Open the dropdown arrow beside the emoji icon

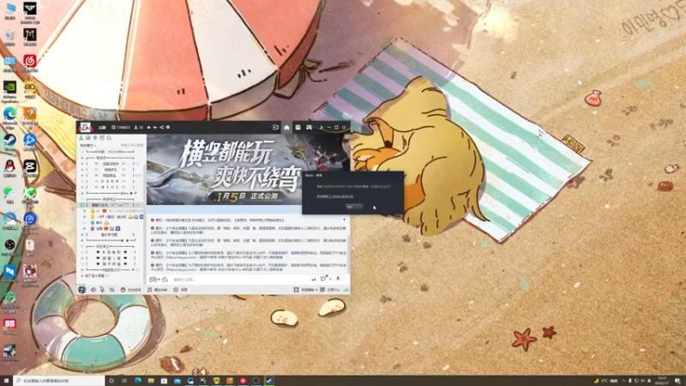tap(159, 280)
